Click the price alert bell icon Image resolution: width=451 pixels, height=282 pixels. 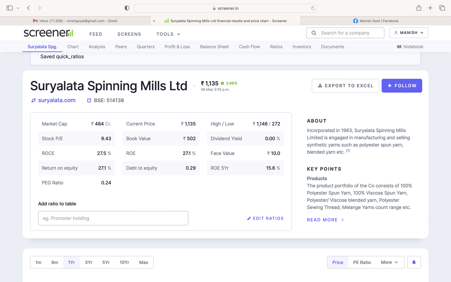pyautogui.click(x=414, y=262)
